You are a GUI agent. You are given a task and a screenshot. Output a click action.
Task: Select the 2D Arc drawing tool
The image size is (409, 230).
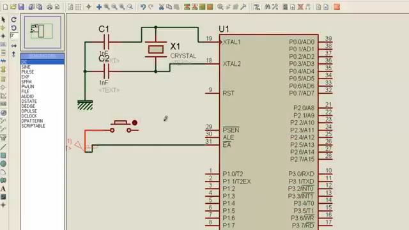click(3, 172)
